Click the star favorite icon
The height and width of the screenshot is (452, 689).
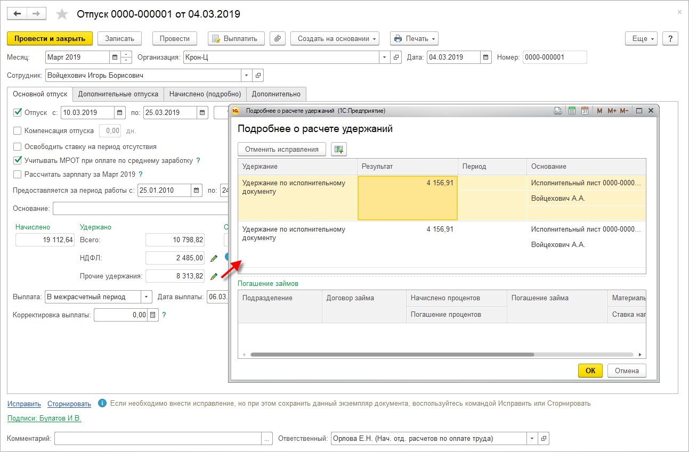62,14
